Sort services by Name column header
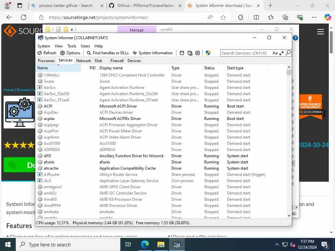This screenshot has width=335, height=251. [58, 68]
